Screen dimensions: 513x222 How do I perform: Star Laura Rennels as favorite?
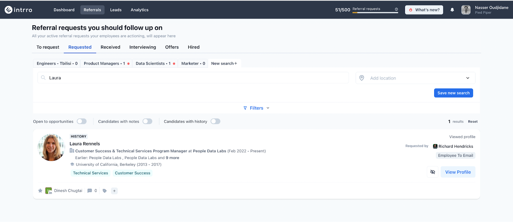coord(40,191)
